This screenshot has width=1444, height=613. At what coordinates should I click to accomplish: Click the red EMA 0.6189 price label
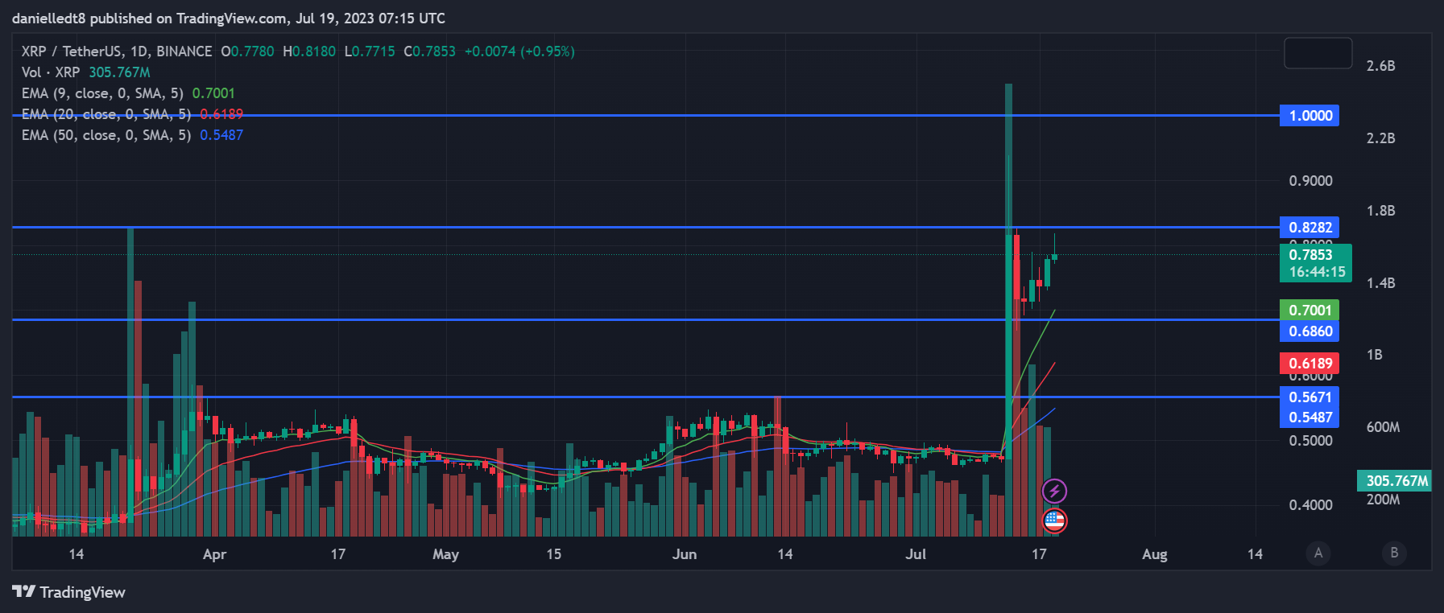pos(1310,363)
